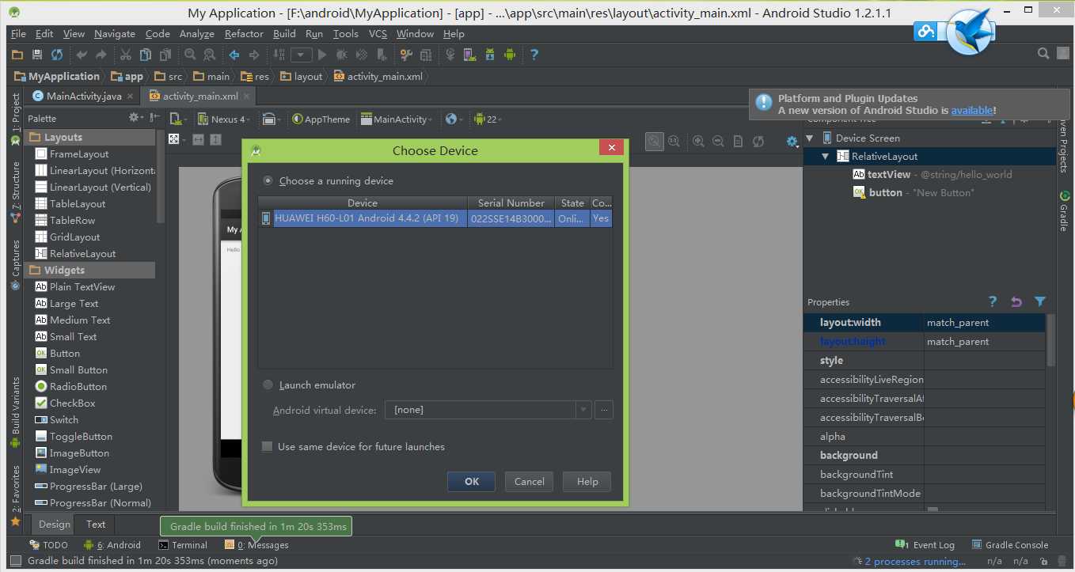Screen dimensions: 1075x572
Task: Open API 22 version dropdown
Action: coord(488,119)
